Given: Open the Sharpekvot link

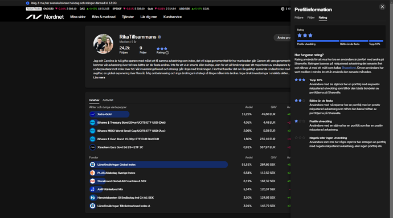Looking at the screenshot, I should point(349,68).
